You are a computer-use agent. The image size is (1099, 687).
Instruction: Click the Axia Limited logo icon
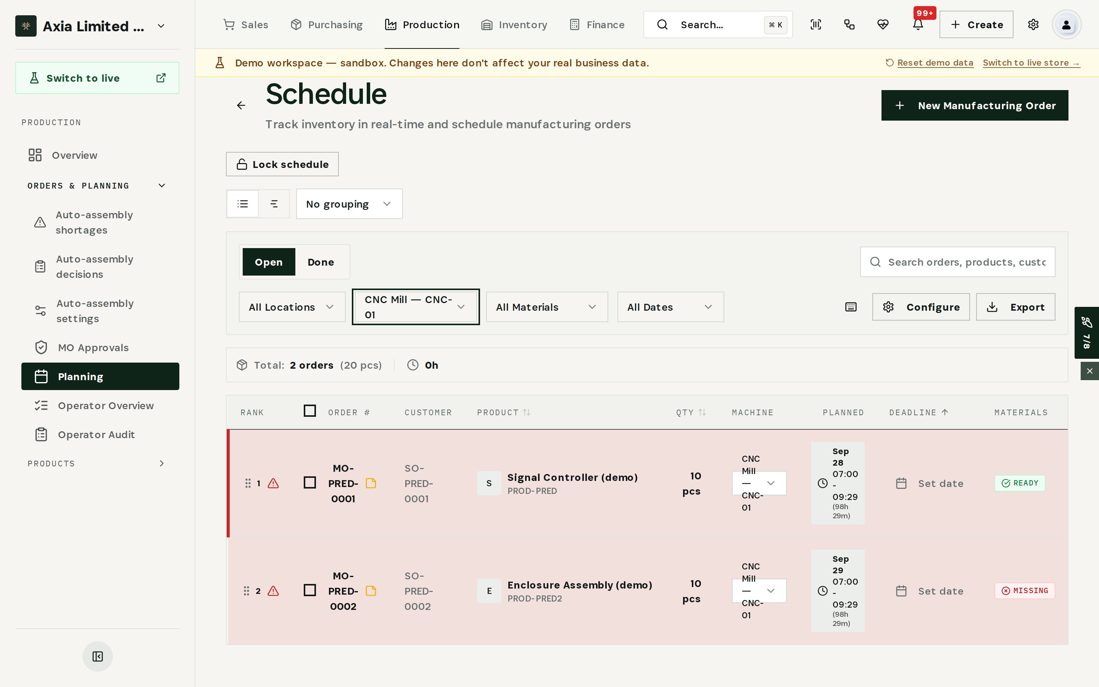pyautogui.click(x=26, y=26)
